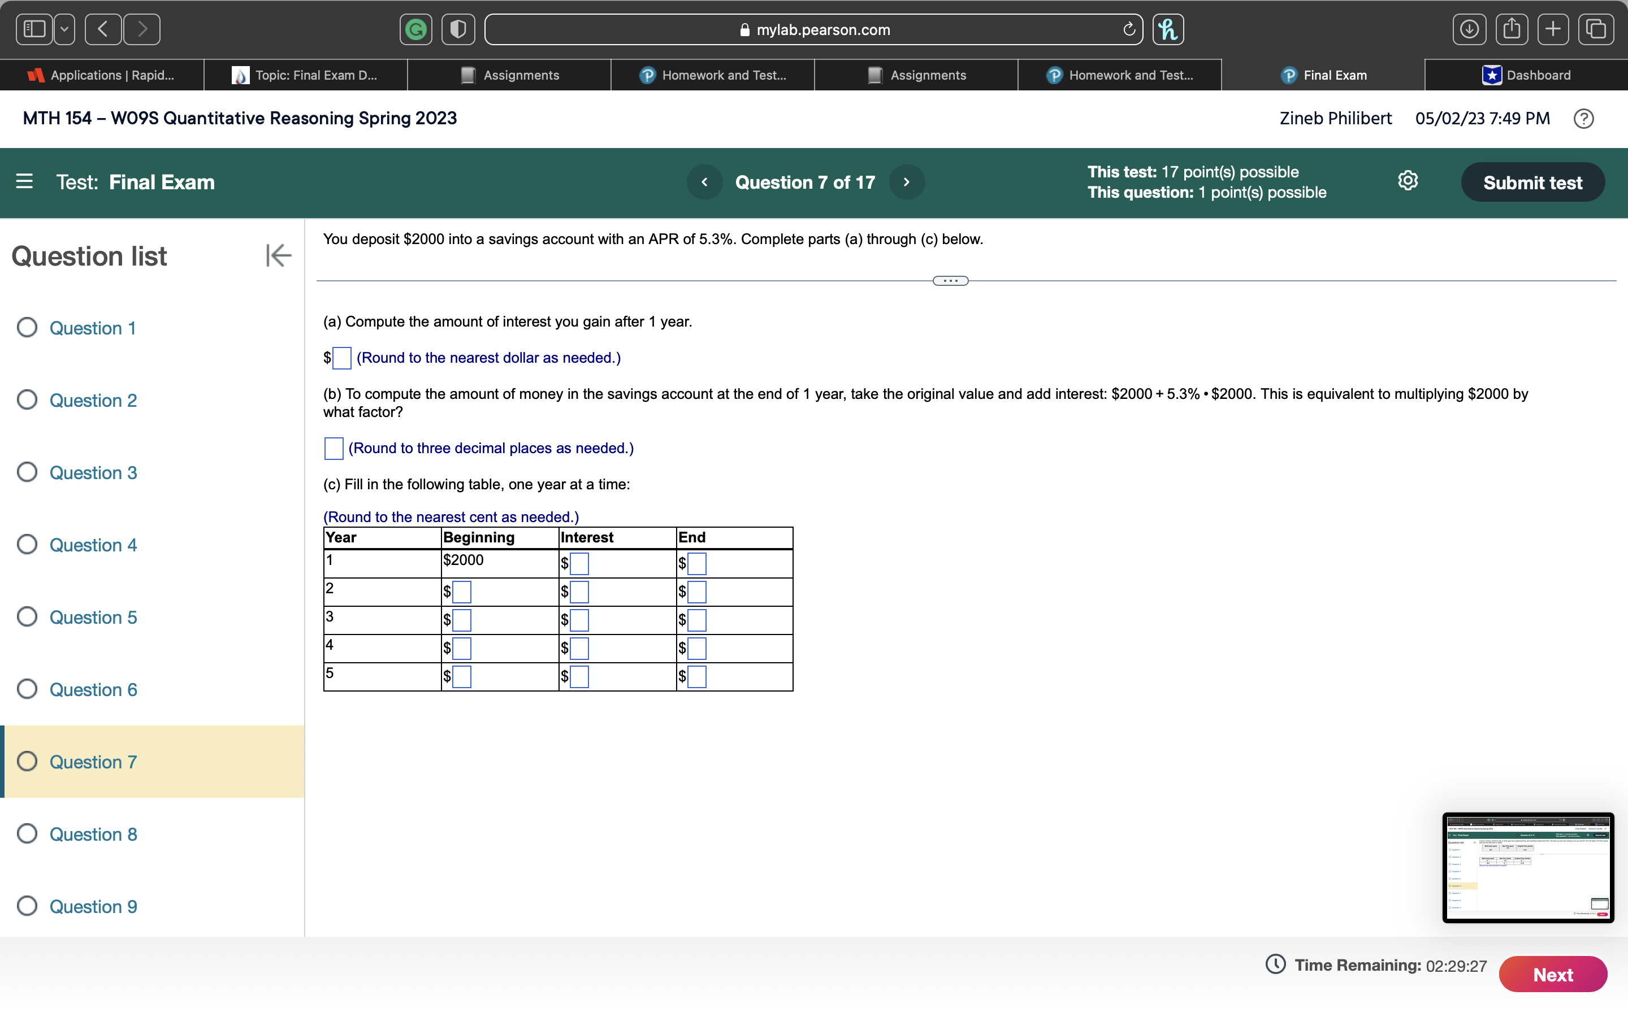Select the Question 5 radio circle

27,617
